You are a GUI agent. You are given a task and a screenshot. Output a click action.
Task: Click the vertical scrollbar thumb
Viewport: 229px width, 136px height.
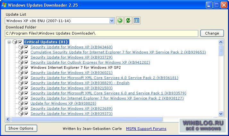pyautogui.click(x=221, y=50)
